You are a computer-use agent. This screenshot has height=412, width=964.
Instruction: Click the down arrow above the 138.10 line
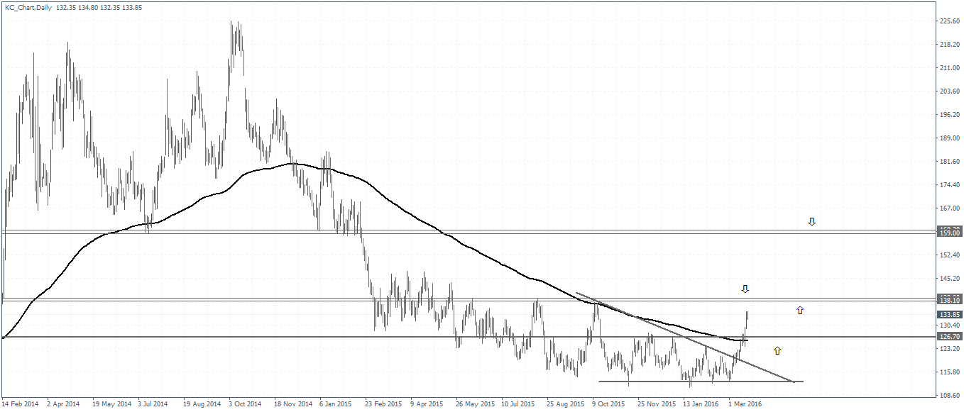click(745, 289)
